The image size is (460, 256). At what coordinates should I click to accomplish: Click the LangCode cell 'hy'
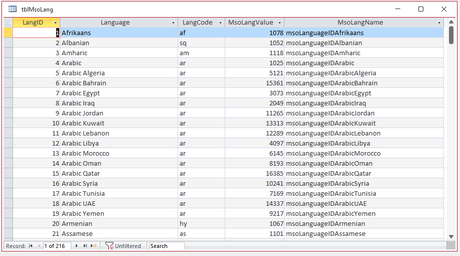tap(201, 224)
